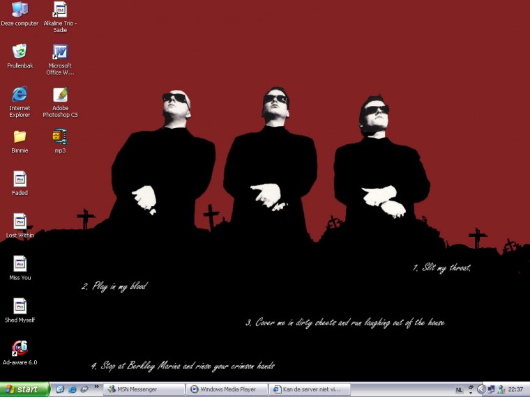Image resolution: width=530 pixels, height=397 pixels.
Task: Click the MSN Messenger tray icon
Action: [x=501, y=389]
